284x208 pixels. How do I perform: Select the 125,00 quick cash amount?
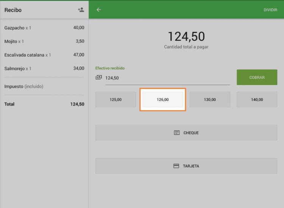tap(115, 99)
